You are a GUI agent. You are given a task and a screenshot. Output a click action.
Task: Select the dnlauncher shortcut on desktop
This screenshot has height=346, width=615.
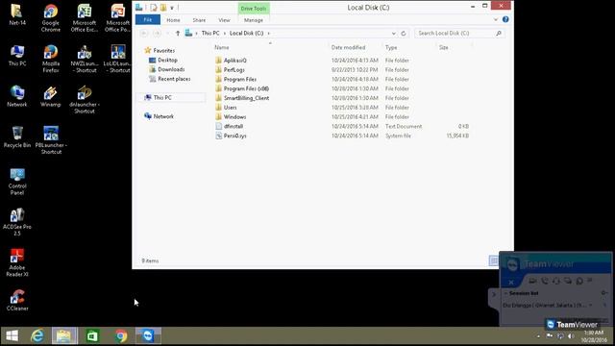84,100
